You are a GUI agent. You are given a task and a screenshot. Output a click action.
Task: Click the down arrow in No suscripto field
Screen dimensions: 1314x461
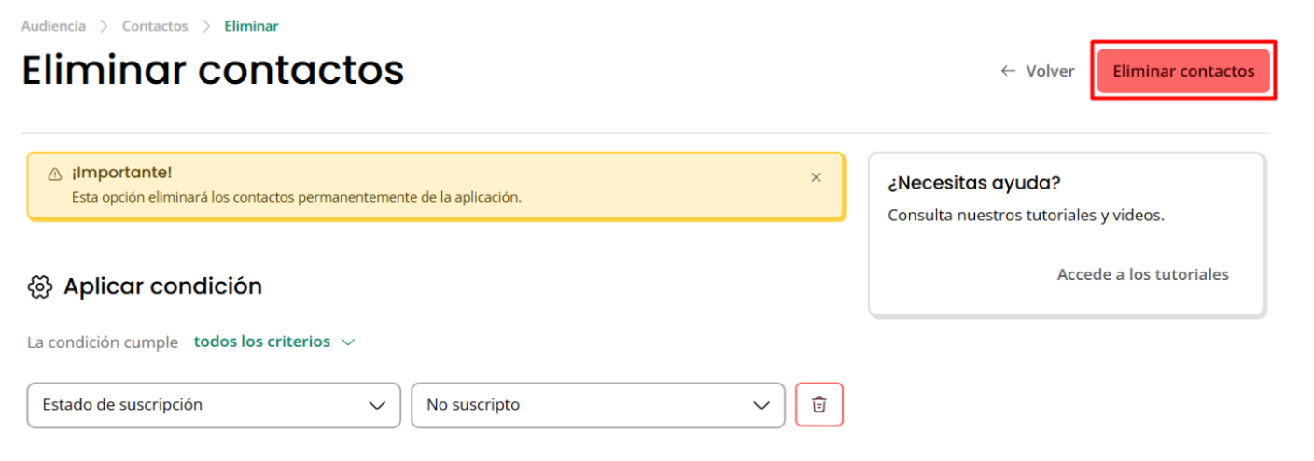pyautogui.click(x=762, y=405)
